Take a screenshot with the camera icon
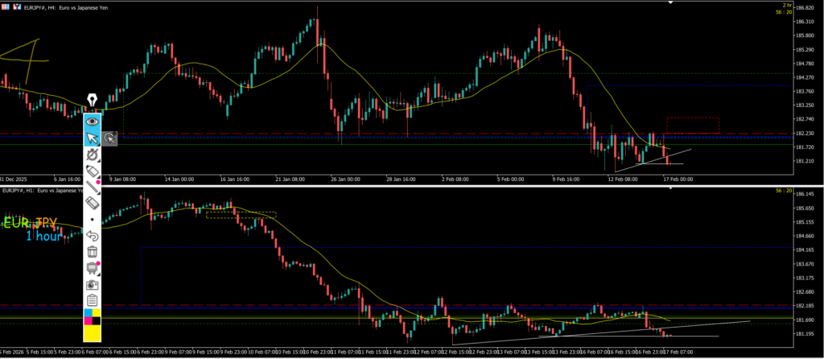The image size is (824, 359). pos(92,284)
